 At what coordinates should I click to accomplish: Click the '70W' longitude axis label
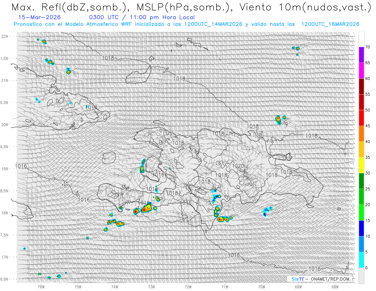[262, 287]
